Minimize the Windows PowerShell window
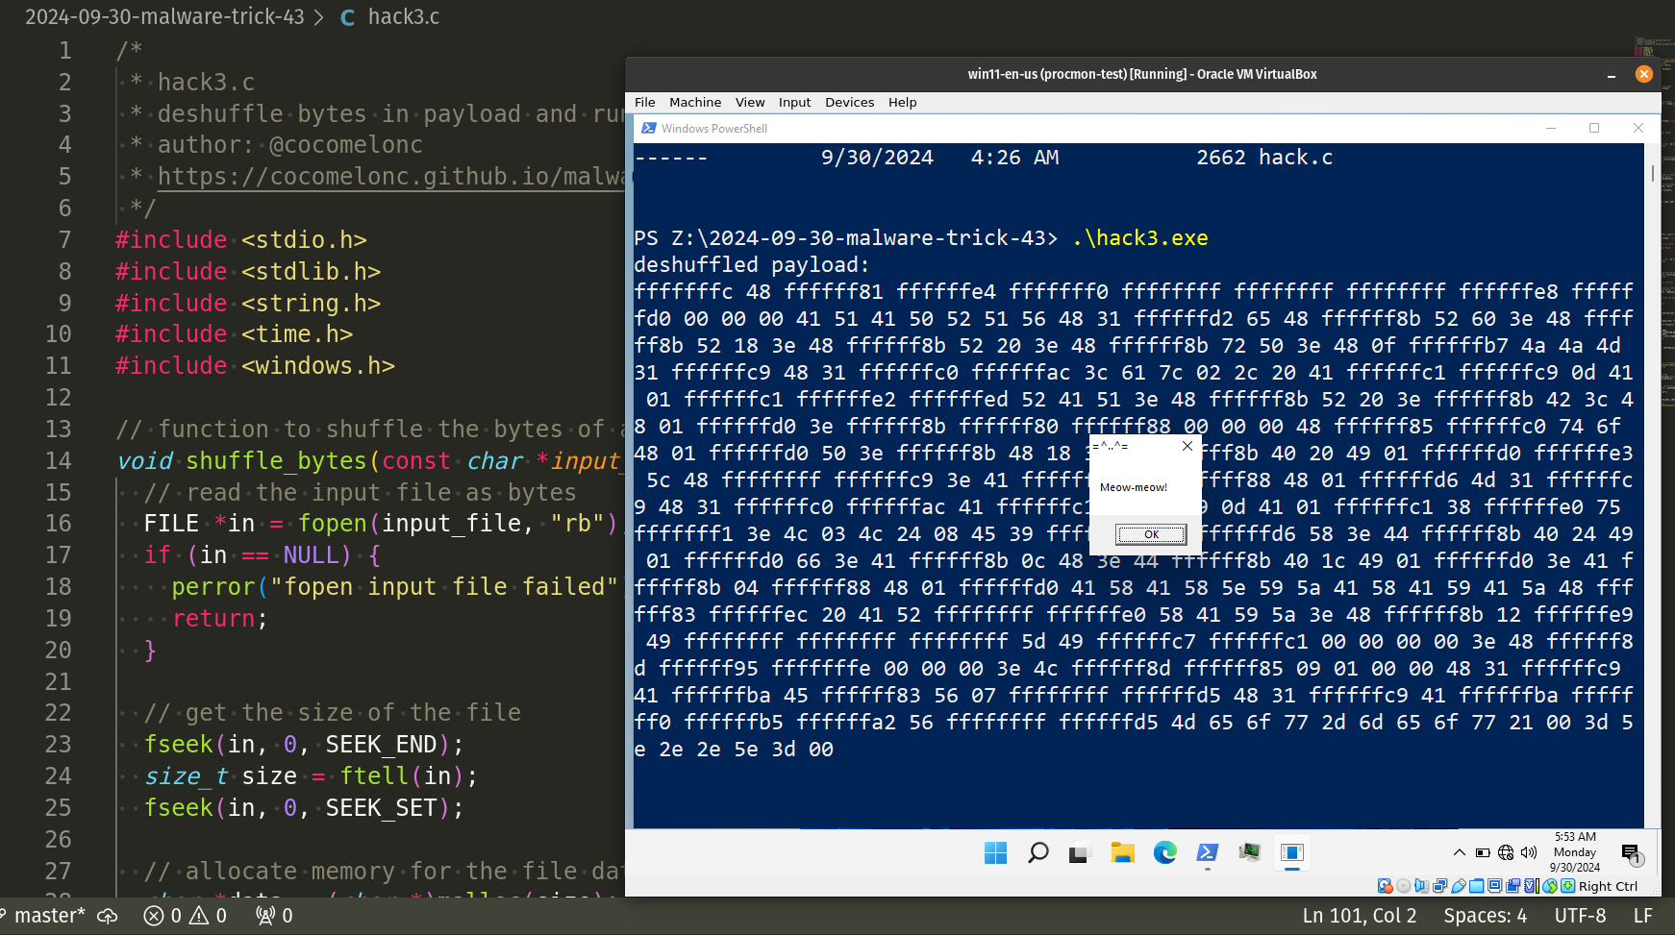This screenshot has height=935, width=1675. tap(1550, 128)
